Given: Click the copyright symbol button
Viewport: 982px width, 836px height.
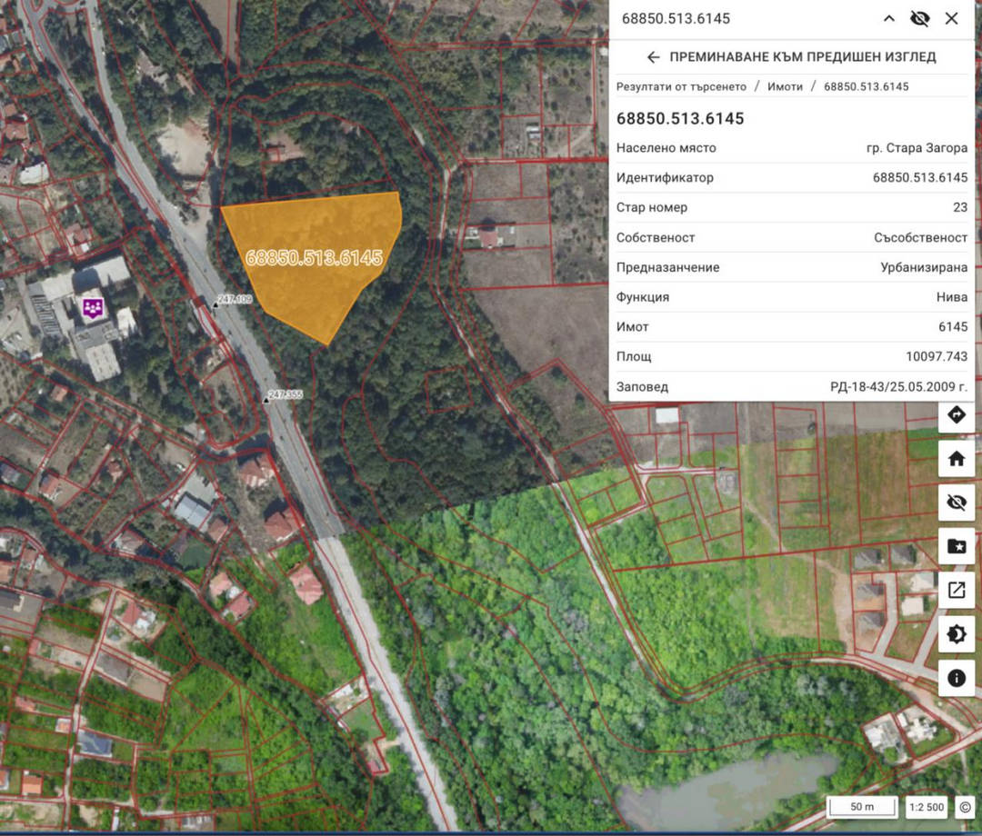Looking at the screenshot, I should [965, 807].
